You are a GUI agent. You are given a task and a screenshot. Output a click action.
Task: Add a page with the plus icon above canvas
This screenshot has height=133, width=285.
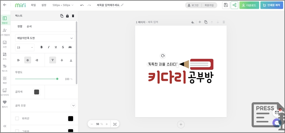coord(200,22)
